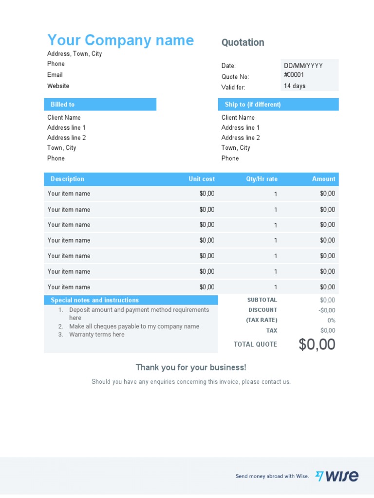Screen dimensions: 374x498
Task: Select the large TOTAL QUOTE amount
Action: coord(317,344)
